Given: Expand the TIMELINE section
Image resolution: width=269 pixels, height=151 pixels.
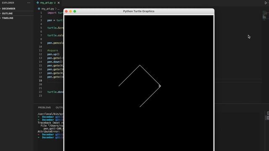Looking at the screenshot, I should point(8,18).
